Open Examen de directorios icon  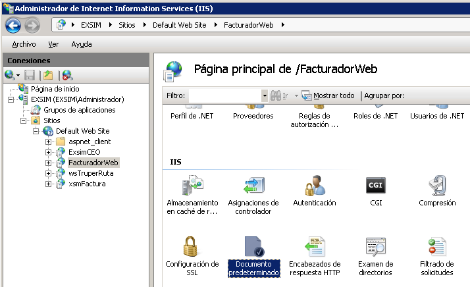coord(376,246)
